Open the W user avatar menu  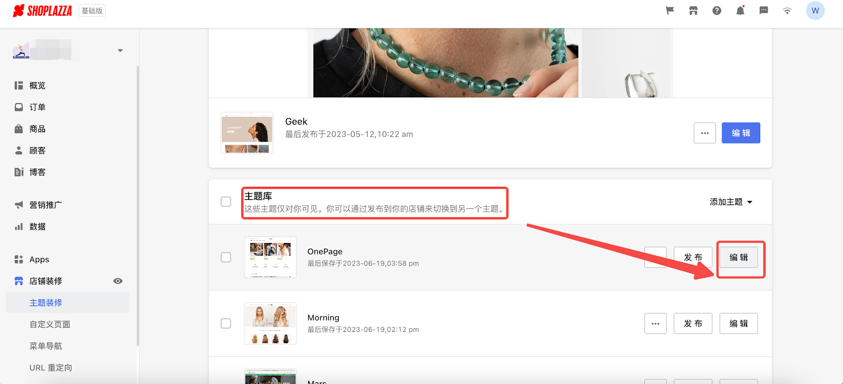click(815, 11)
